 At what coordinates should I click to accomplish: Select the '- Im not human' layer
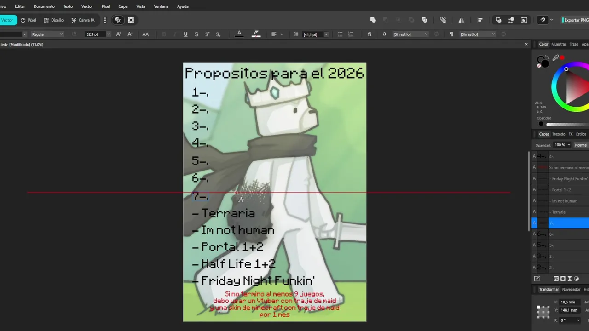(560, 201)
